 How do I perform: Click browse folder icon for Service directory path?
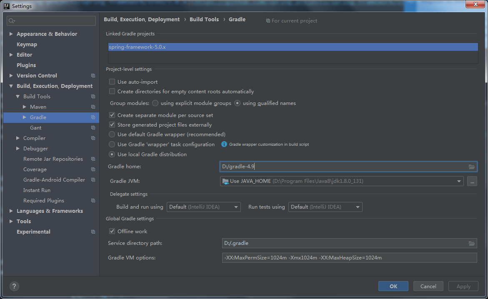pos(471,243)
